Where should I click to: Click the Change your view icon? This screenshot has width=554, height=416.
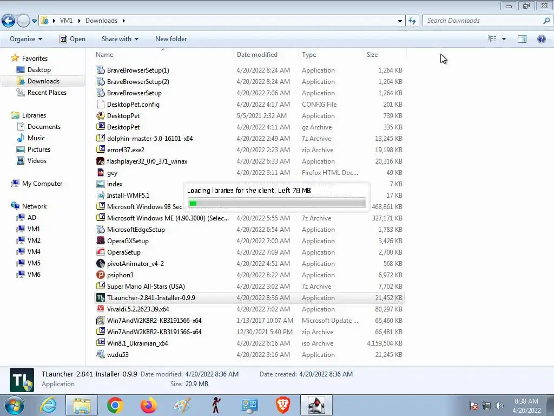[x=492, y=39]
